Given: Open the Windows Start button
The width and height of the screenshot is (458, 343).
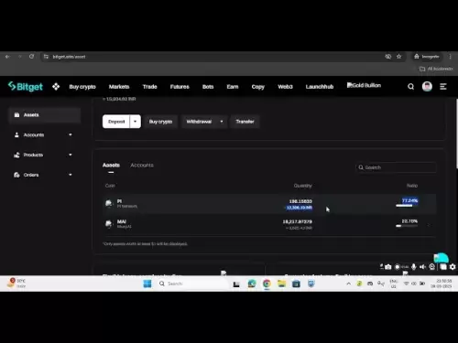Looking at the screenshot, I should pyautogui.click(x=147, y=284).
